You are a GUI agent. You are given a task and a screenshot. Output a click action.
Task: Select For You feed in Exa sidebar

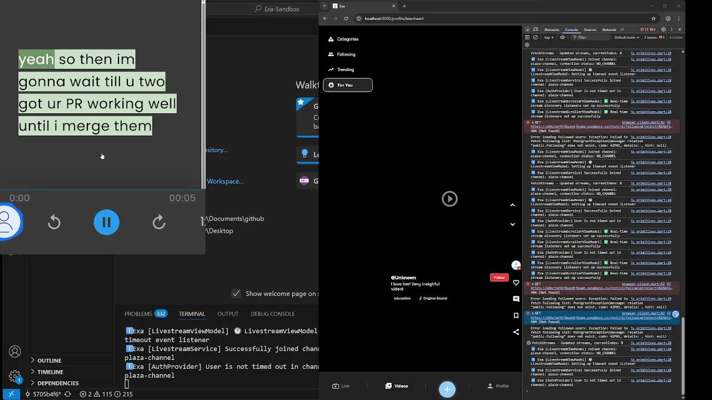pos(348,85)
